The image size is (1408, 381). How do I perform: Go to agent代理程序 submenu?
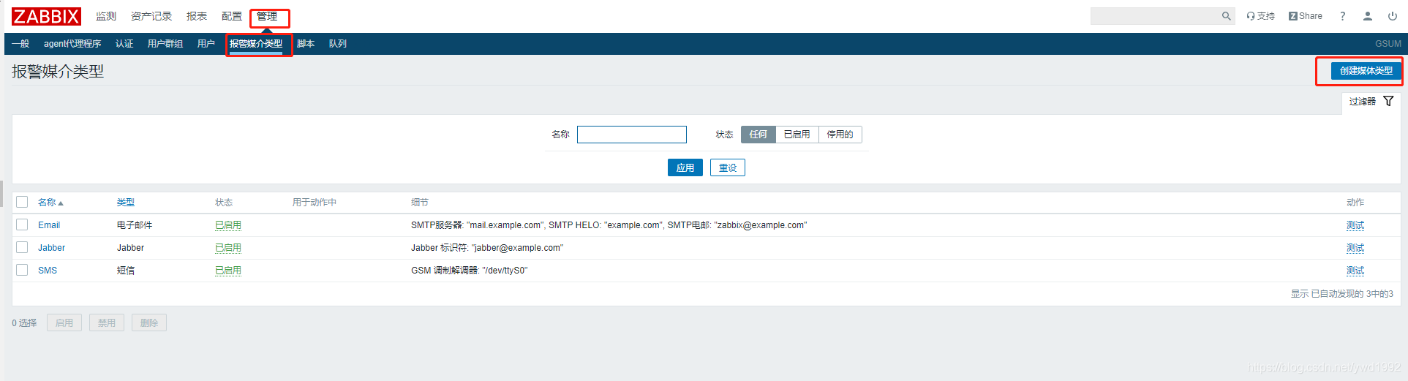click(72, 44)
